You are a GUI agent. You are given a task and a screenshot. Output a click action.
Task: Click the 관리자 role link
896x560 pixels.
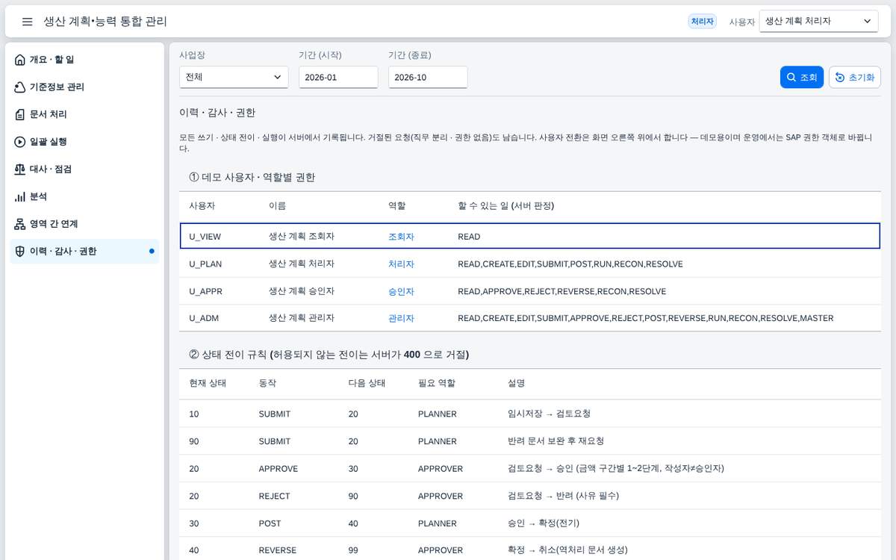[x=401, y=318]
